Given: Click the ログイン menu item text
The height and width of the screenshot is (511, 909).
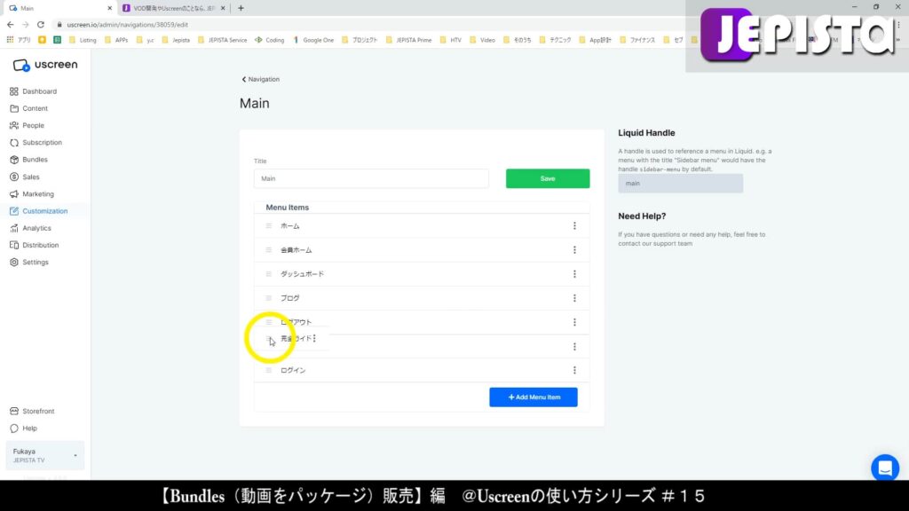Looking at the screenshot, I should (293, 370).
